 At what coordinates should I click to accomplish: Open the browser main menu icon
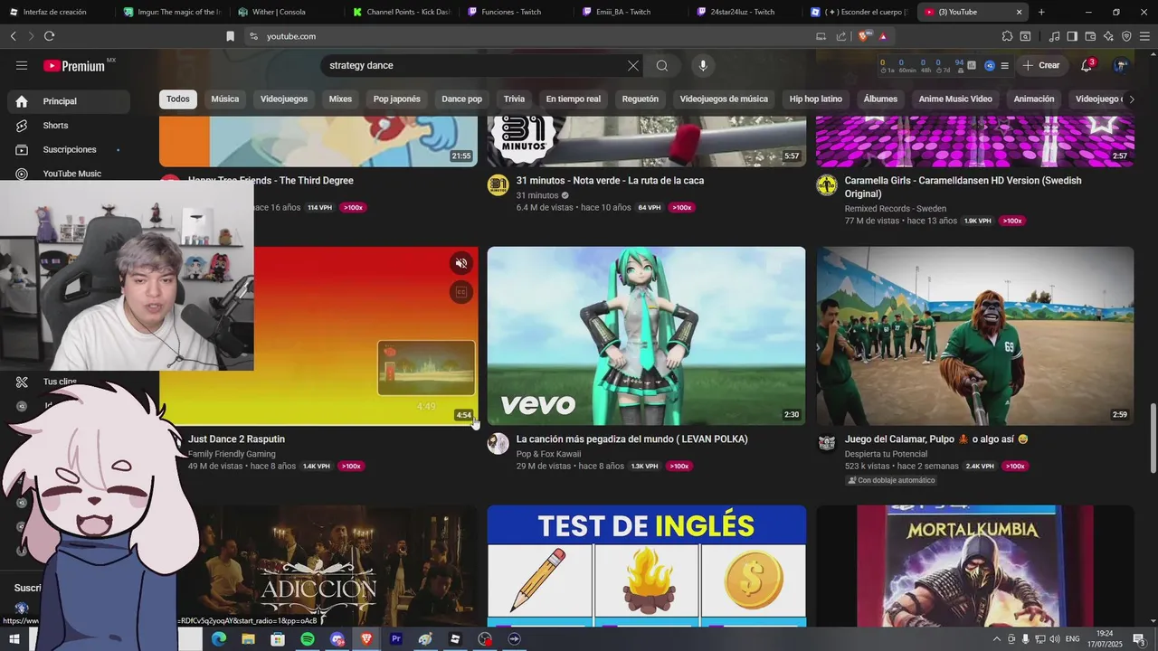point(1144,36)
